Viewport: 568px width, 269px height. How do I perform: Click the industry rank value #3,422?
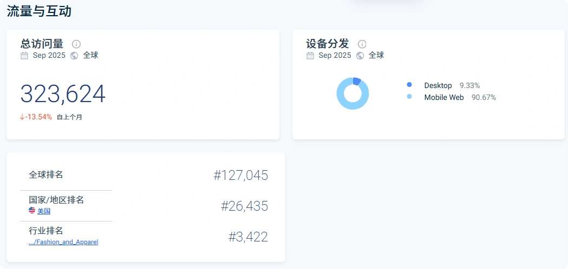(248, 237)
